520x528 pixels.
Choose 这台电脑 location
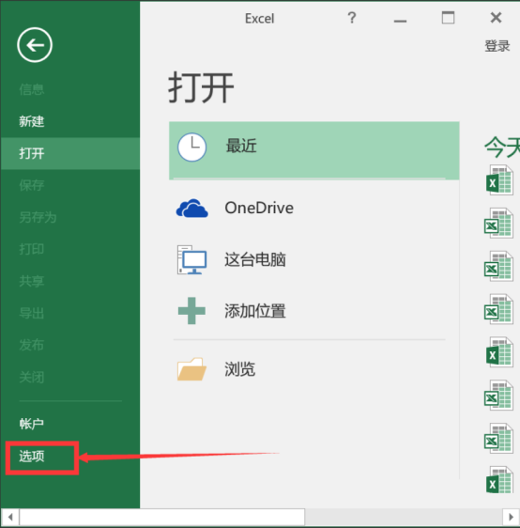point(255,259)
